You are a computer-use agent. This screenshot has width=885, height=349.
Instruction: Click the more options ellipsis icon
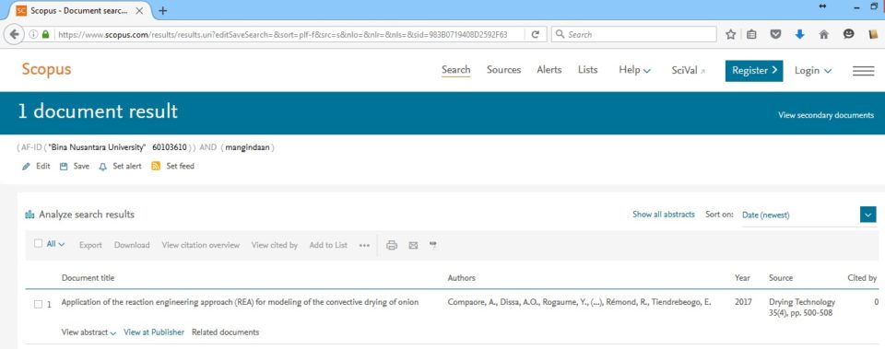(364, 245)
